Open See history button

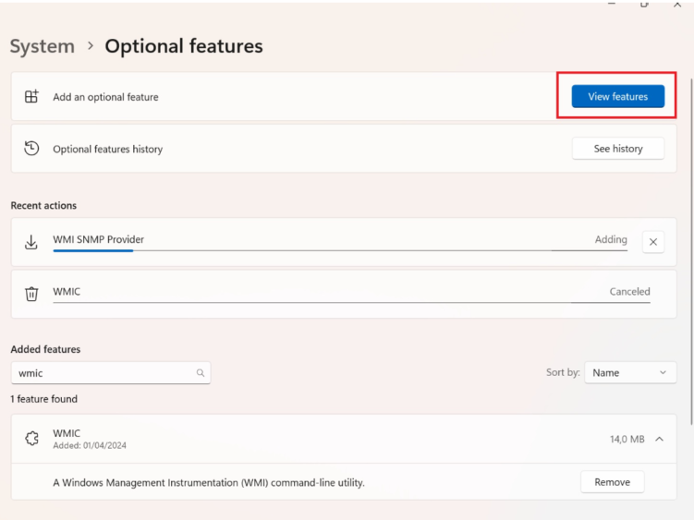pos(618,149)
